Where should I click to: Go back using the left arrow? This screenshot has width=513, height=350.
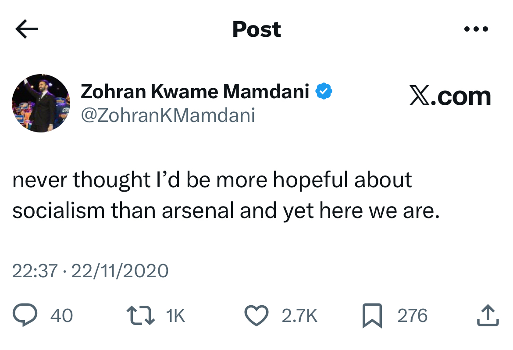tap(27, 29)
